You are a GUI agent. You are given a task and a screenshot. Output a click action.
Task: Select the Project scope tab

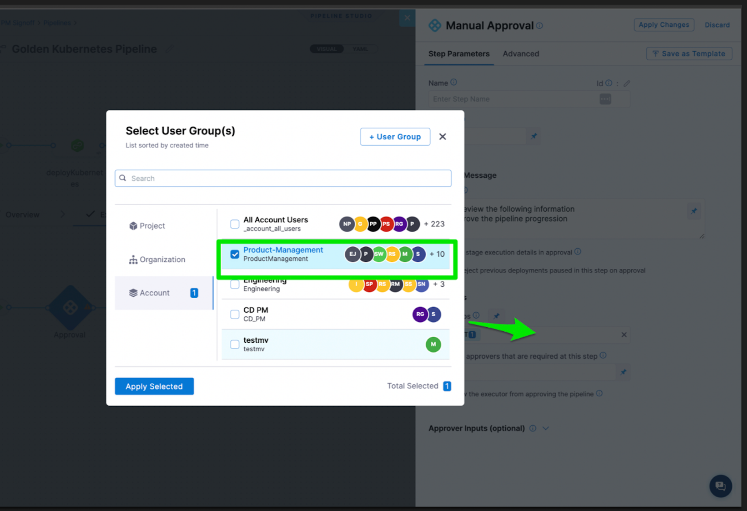[147, 226]
